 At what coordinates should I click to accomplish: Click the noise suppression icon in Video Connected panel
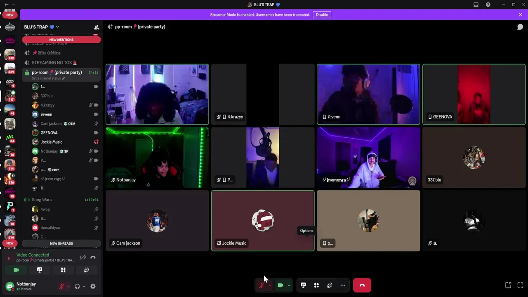pyautogui.click(x=83, y=257)
